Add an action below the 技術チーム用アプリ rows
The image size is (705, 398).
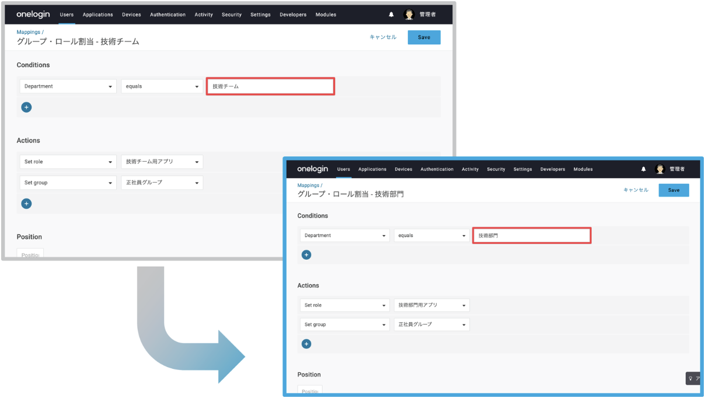[26, 204]
